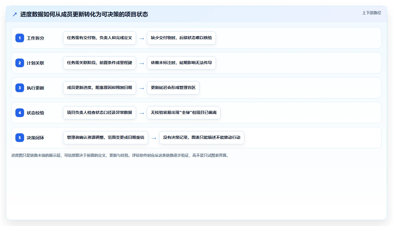Click the step number 4 badge
393x226 pixels.
click(20, 113)
